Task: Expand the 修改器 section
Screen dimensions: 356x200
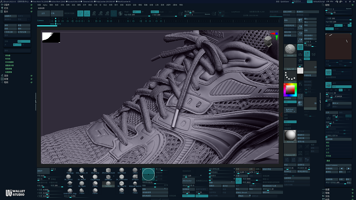Action: [8, 55]
